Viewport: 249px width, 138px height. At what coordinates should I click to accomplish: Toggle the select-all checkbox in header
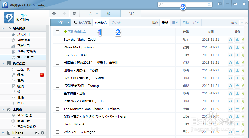point(58,32)
